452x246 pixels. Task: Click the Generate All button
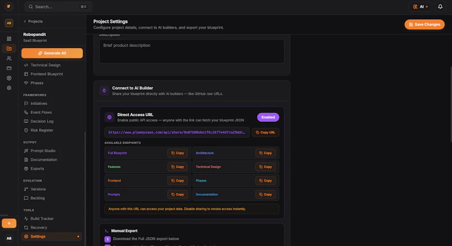pos(52,53)
